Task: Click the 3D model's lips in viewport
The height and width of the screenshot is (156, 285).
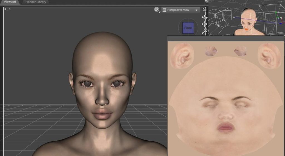Action: (x=102, y=114)
